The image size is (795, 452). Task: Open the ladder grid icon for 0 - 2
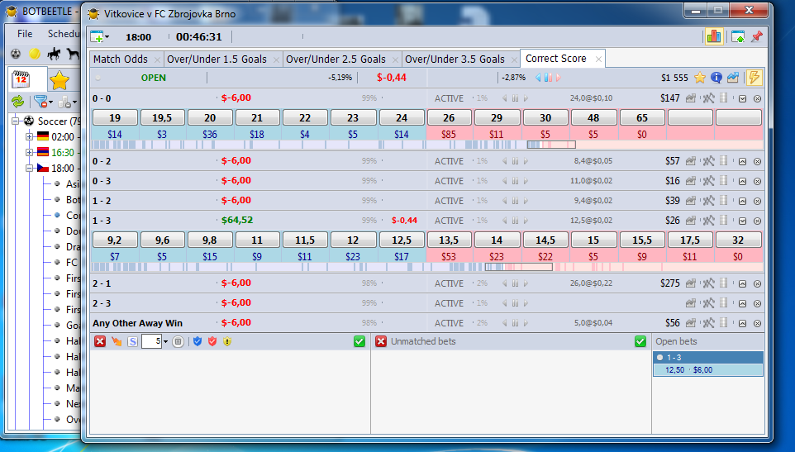[x=724, y=160]
